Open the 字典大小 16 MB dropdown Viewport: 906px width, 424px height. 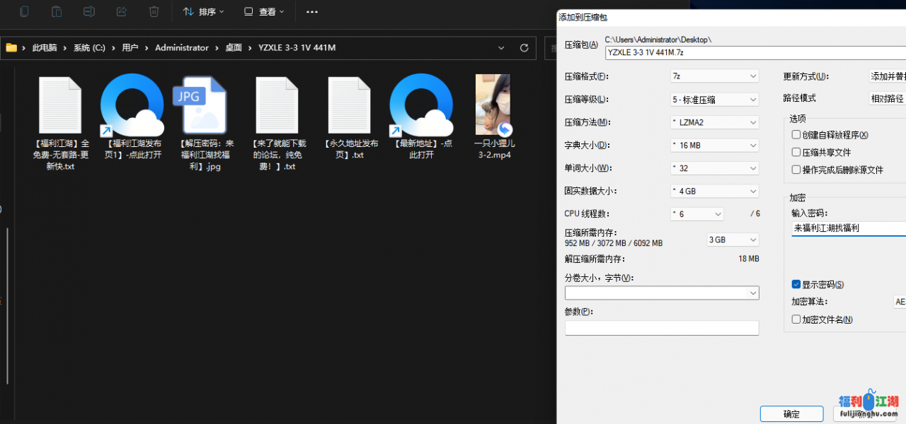click(x=714, y=146)
